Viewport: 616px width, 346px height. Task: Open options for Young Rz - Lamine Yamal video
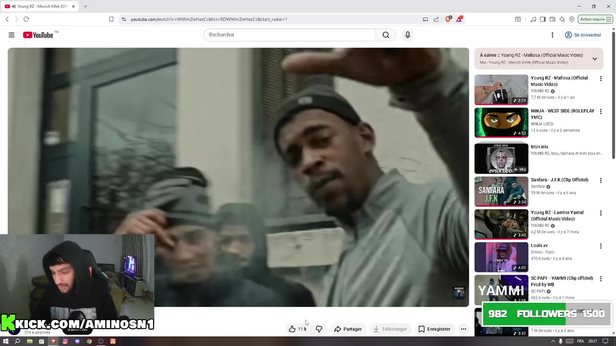601,213
